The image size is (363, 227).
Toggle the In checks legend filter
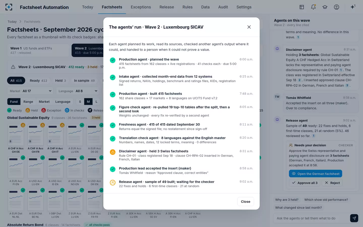[x=75, y=110]
